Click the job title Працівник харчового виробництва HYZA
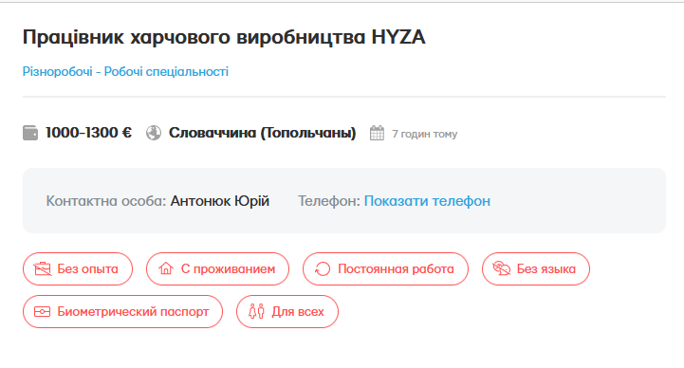The image size is (684, 368). [224, 37]
